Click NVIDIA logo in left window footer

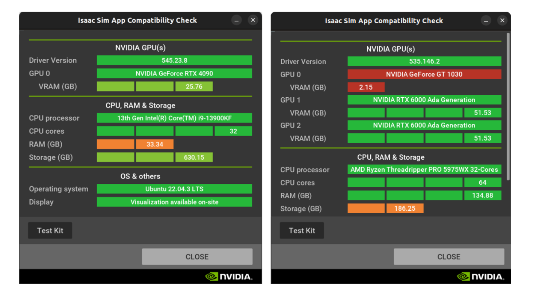pos(229,277)
